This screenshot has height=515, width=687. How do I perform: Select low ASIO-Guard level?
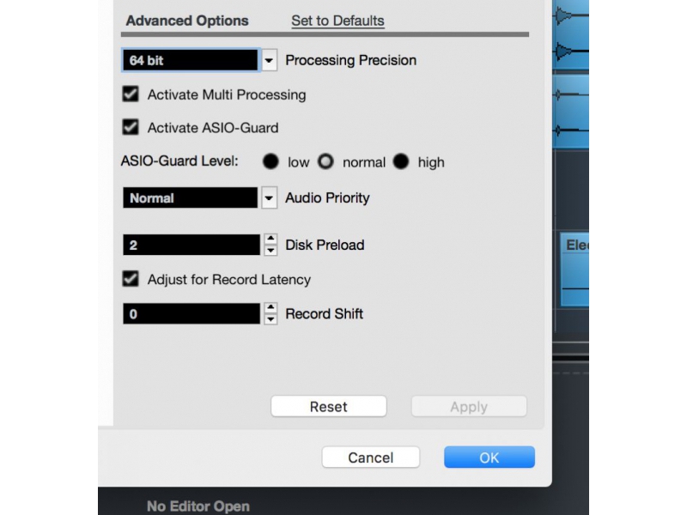click(x=271, y=161)
